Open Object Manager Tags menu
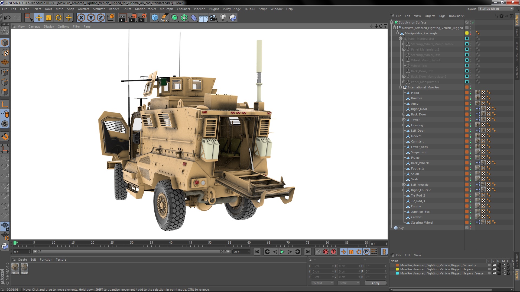The width and height of the screenshot is (520, 292). (x=442, y=16)
